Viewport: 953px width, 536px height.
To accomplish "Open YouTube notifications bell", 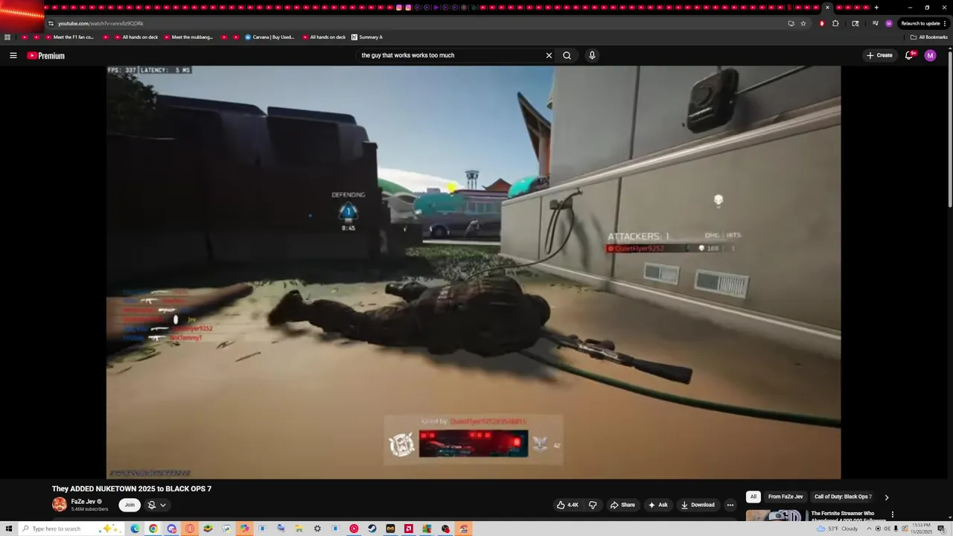I will (x=910, y=55).
